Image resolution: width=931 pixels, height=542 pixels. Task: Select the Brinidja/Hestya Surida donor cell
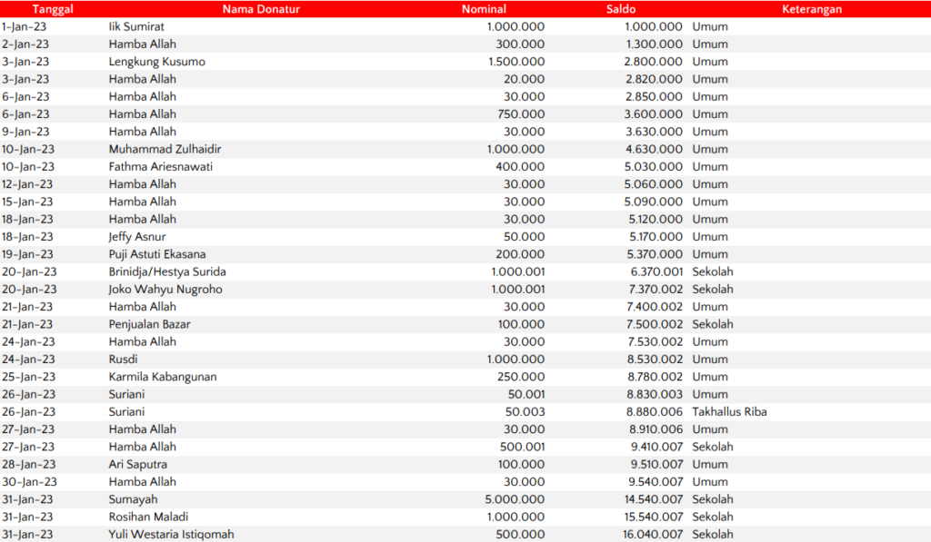[x=167, y=271]
